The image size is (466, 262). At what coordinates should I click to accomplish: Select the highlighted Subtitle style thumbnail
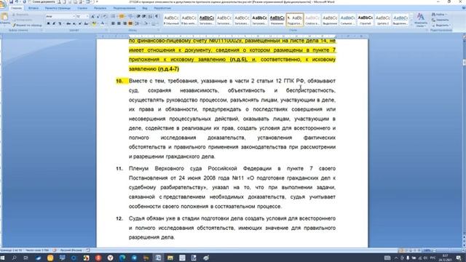(x=295, y=20)
